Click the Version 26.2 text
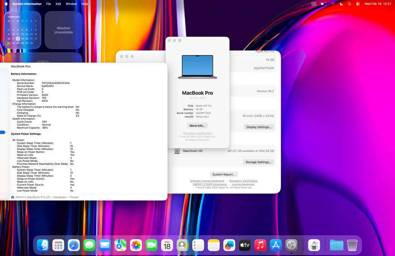Image resolution: width=395 pixels, height=256 pixels. pyautogui.click(x=265, y=91)
